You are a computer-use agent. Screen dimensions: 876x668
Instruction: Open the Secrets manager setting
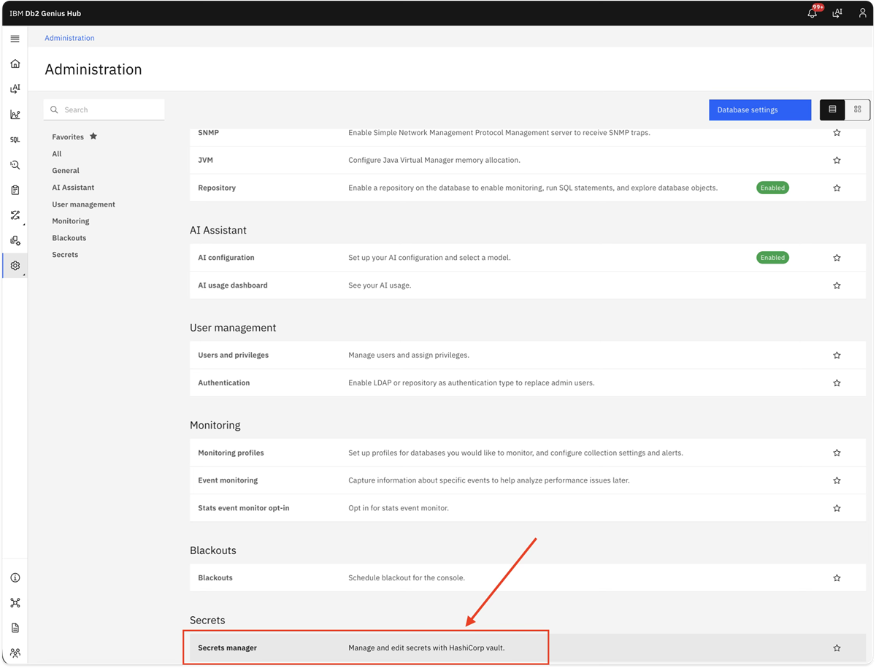[528, 648]
